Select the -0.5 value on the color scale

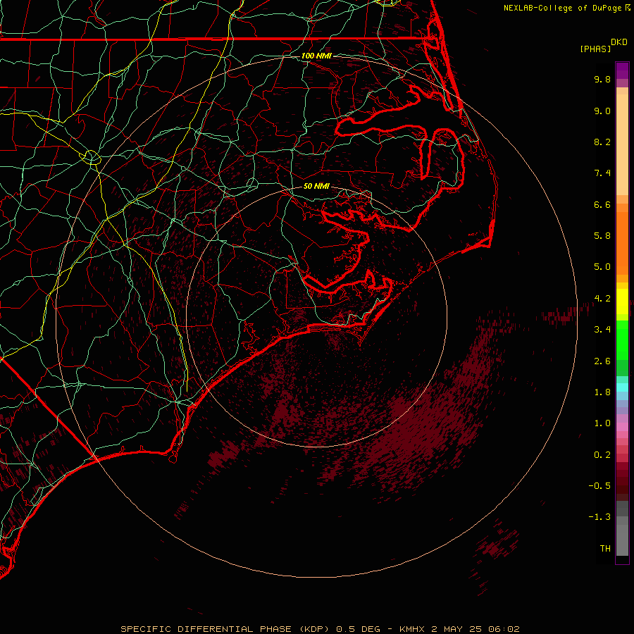pyautogui.click(x=599, y=486)
